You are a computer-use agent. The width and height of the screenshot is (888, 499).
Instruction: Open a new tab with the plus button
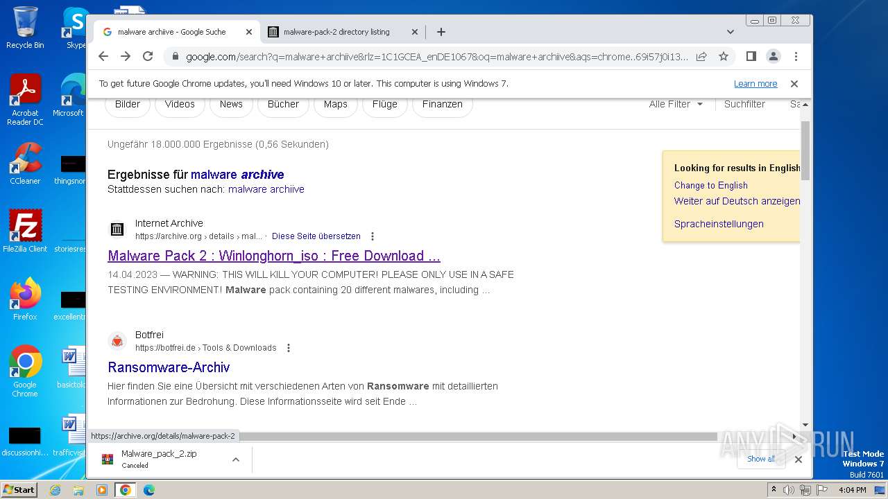coord(441,32)
